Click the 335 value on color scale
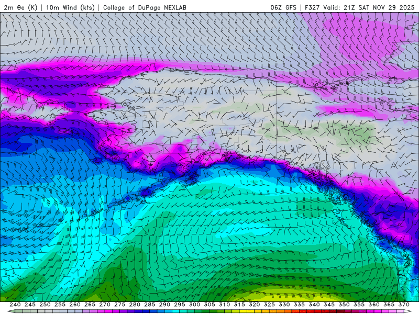Image resolution: width=419 pixels, height=314 pixels. tap(299, 305)
